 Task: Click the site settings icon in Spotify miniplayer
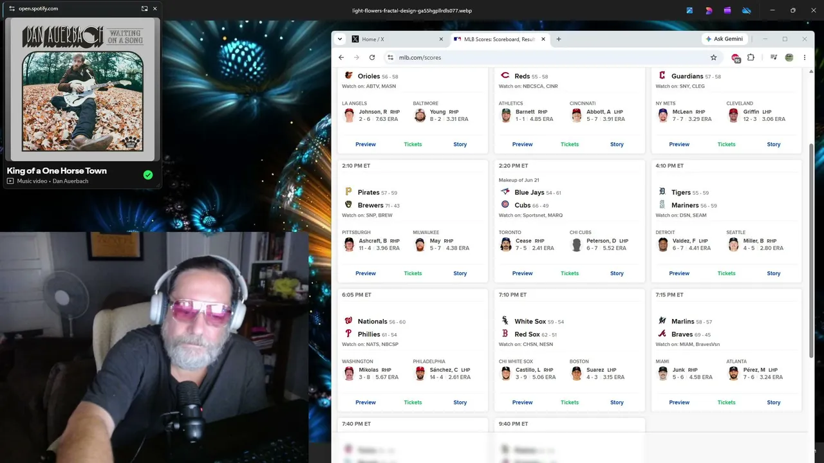(12, 8)
